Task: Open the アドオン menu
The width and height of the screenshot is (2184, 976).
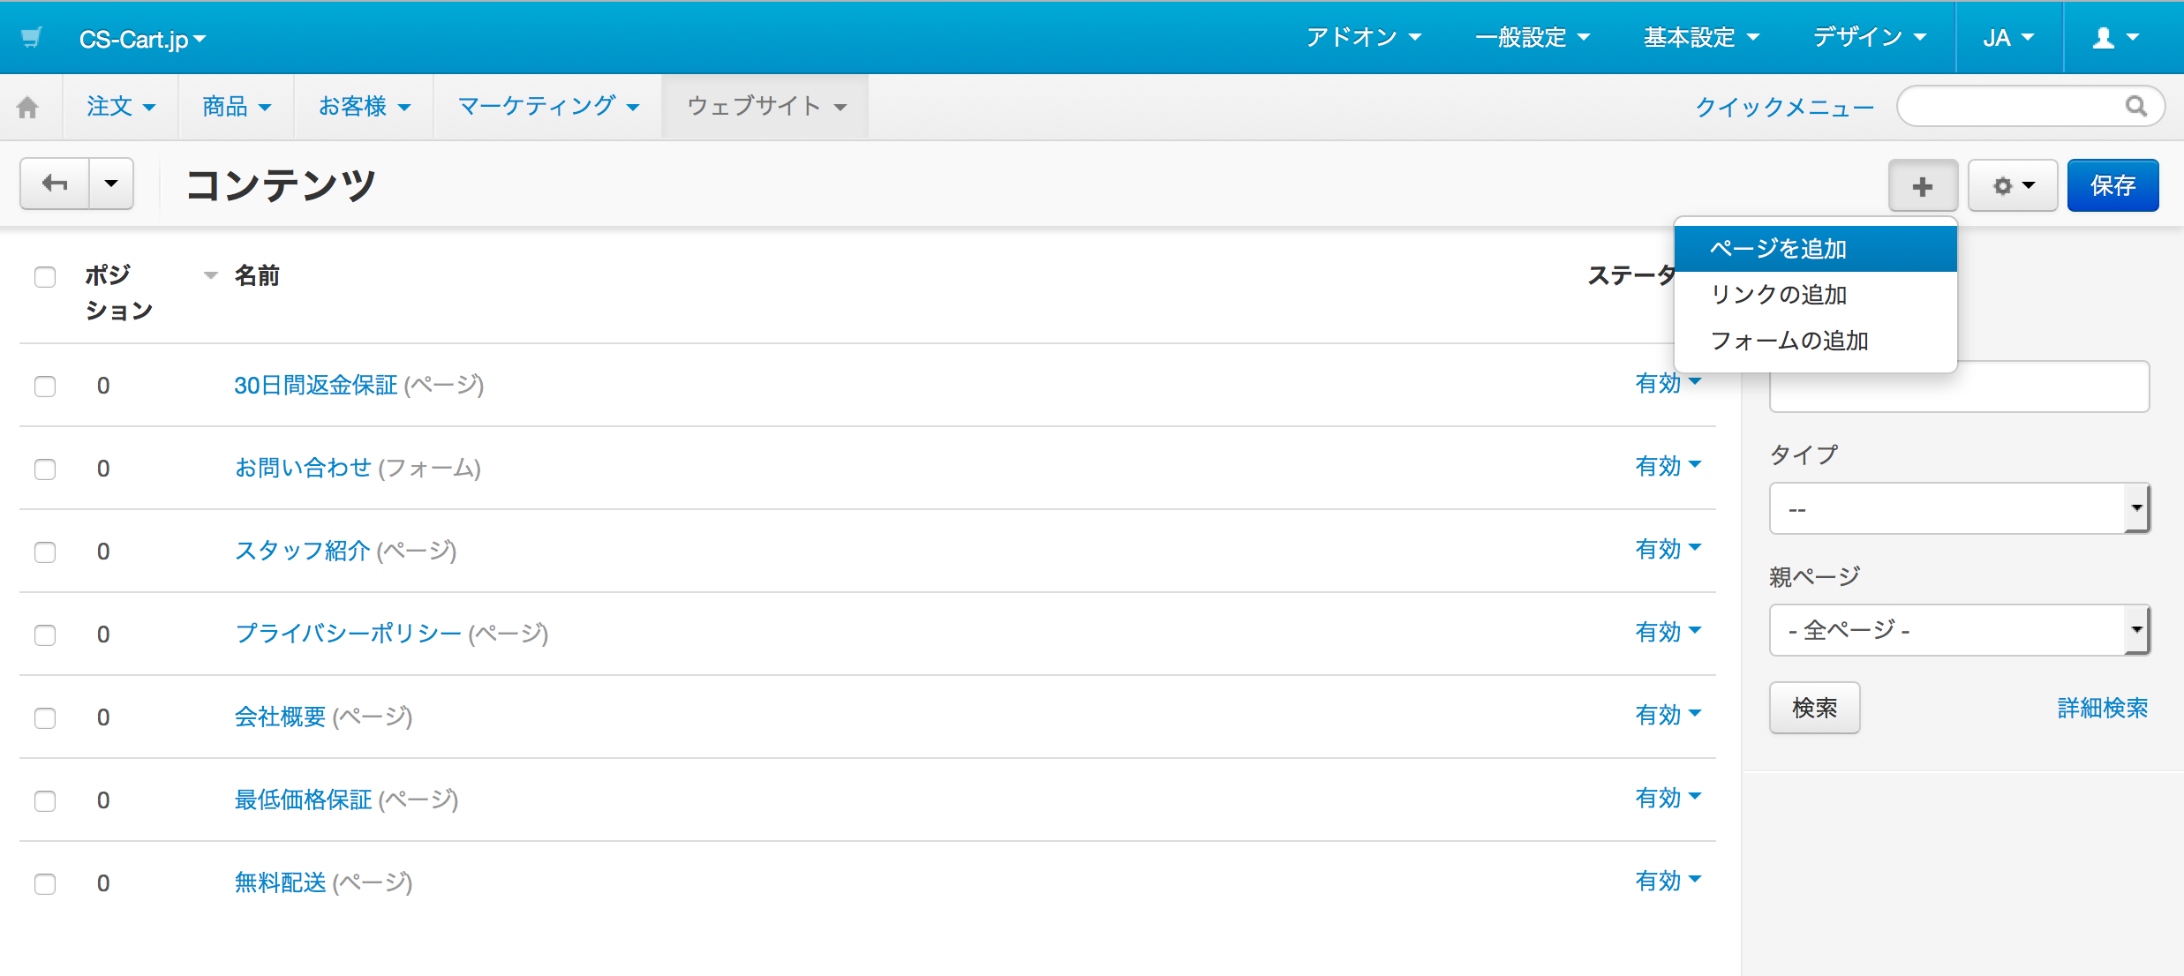Action: pos(1363,37)
